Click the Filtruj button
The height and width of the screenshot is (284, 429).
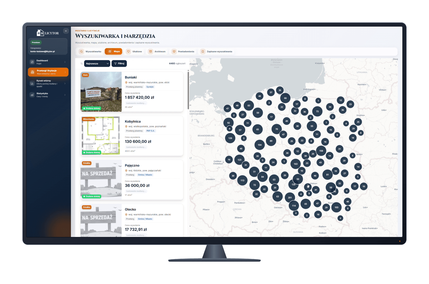coord(119,64)
